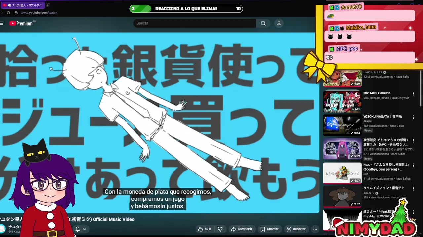Click the recommendations sidebar scrollbar
Viewport: 423px width, 237px height.
point(421,88)
